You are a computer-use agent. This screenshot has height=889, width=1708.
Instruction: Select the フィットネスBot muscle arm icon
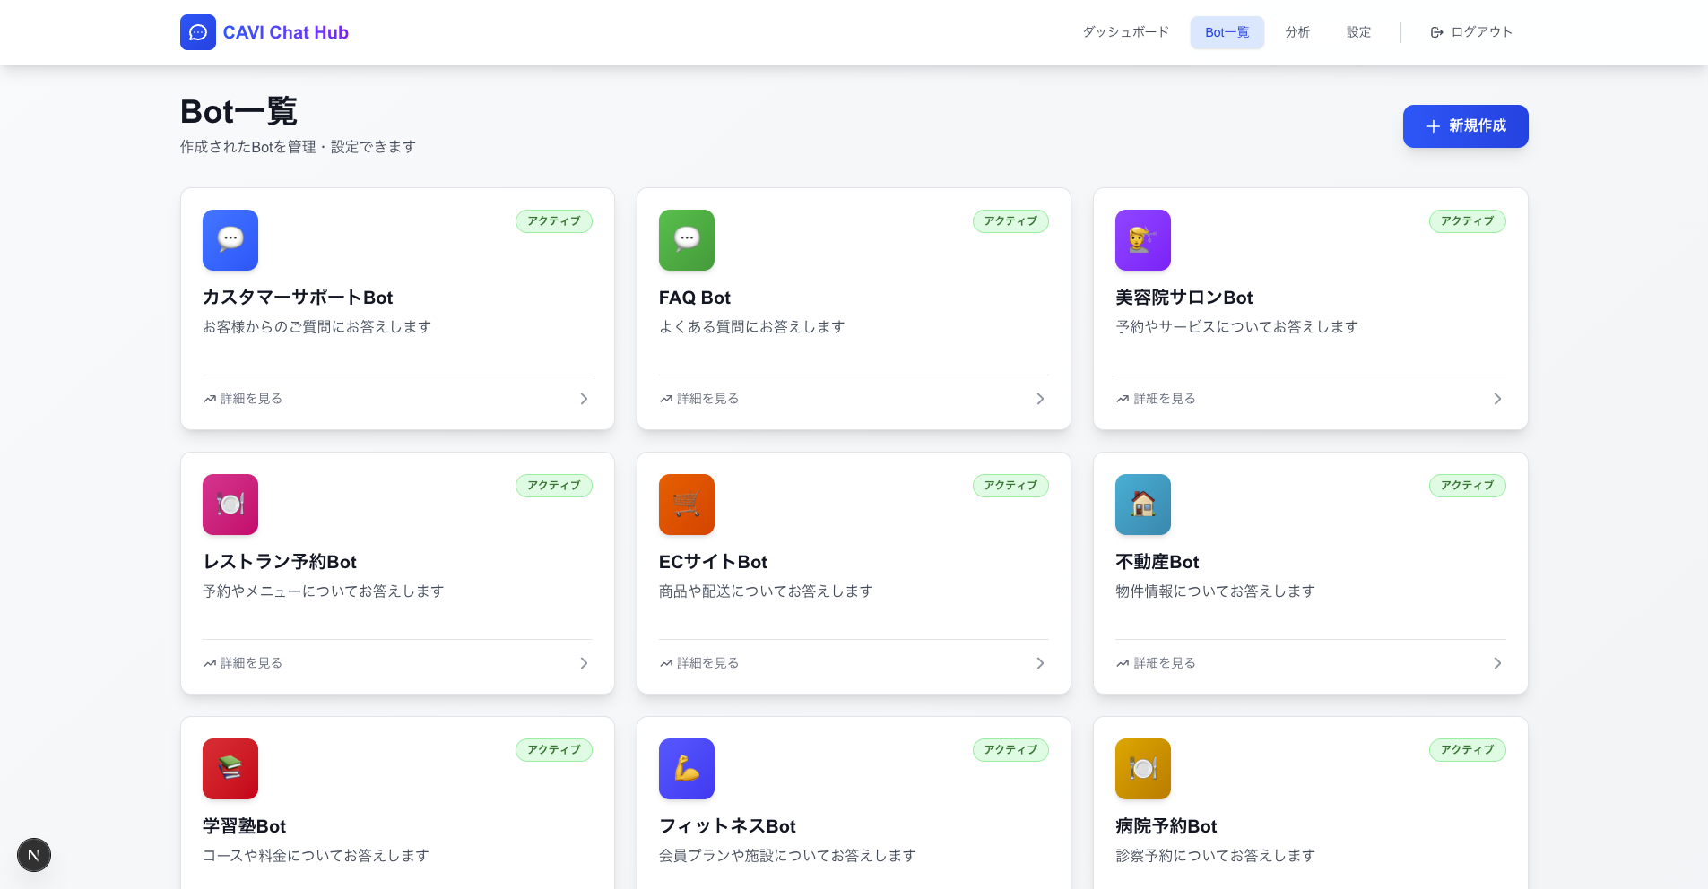point(687,769)
